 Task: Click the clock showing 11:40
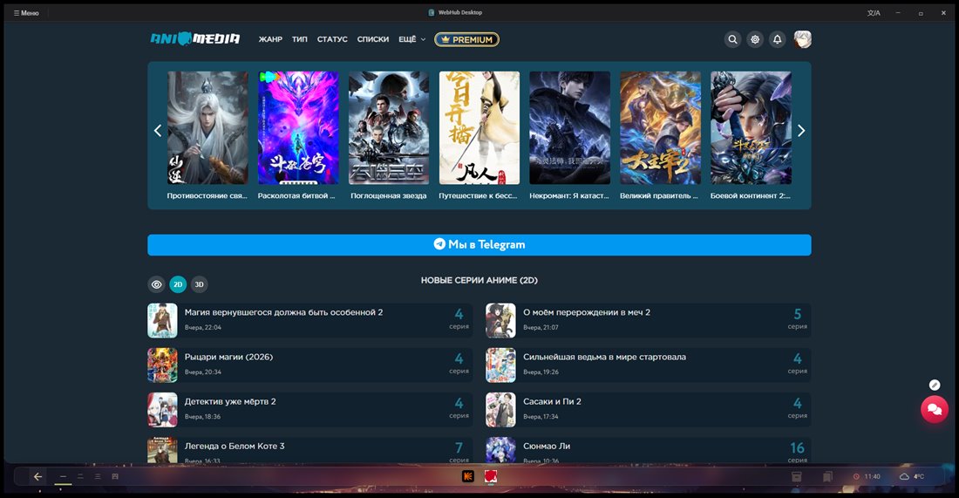tap(867, 476)
